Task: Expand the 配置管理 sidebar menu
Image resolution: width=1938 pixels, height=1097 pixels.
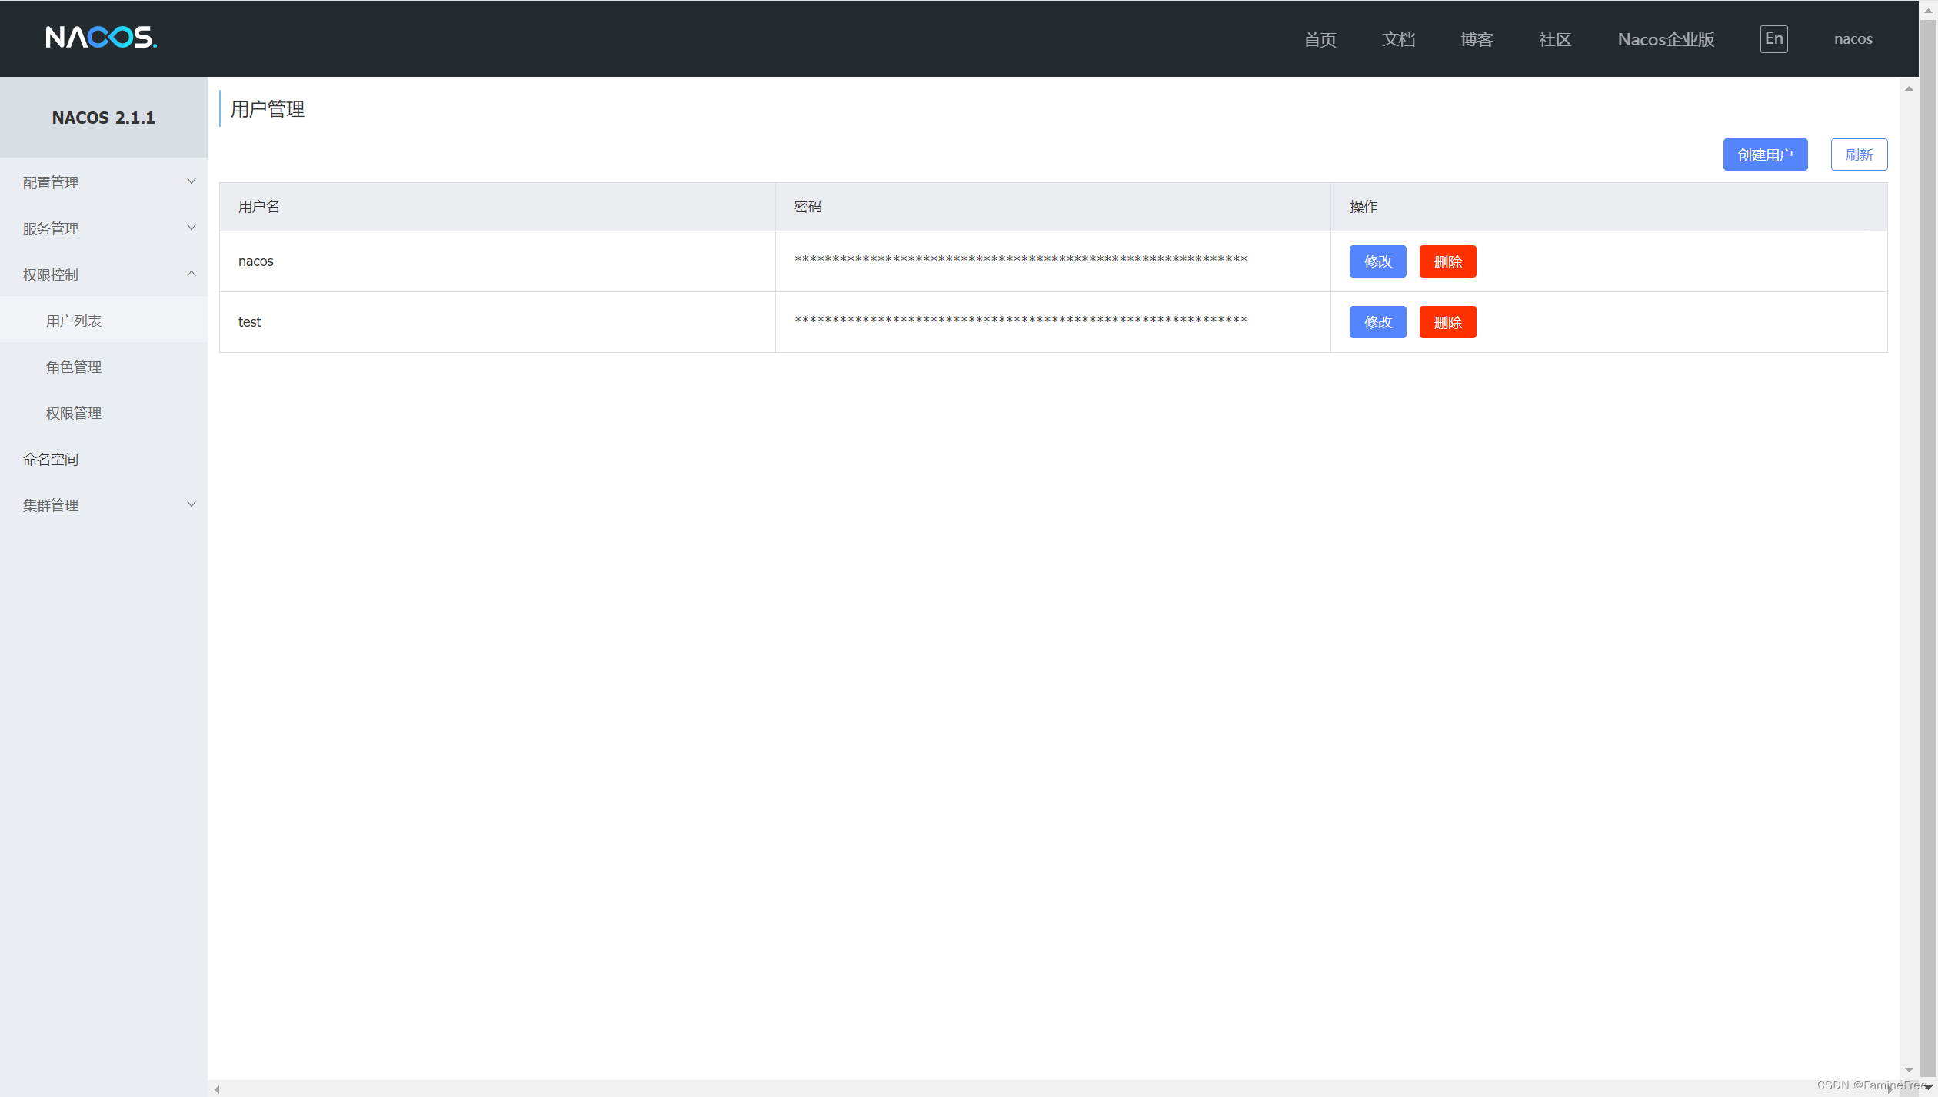Action: coord(103,182)
